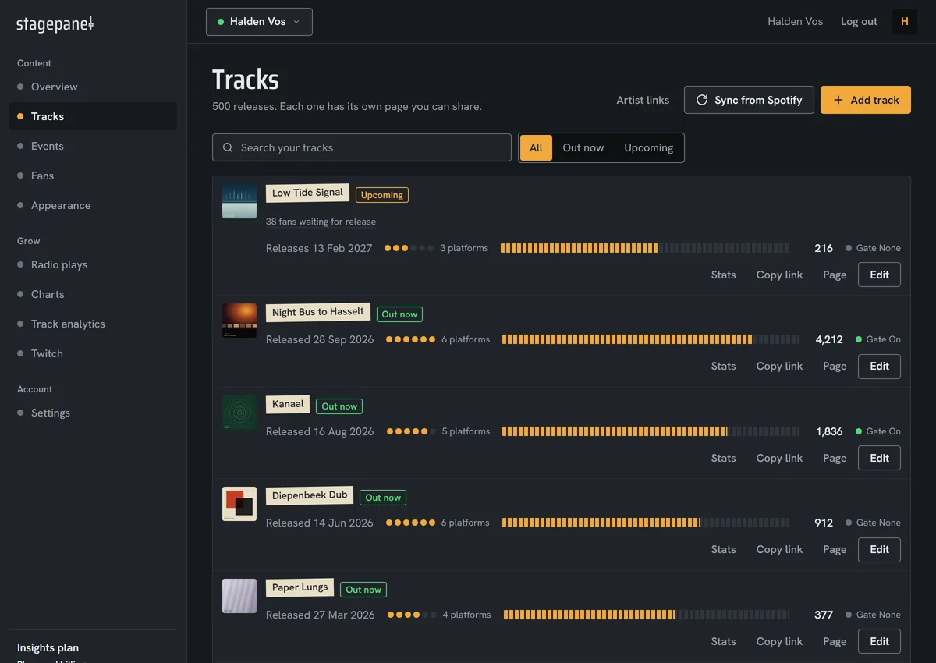The image size is (936, 663).
Task: Copy link for Night Bus to Hasselt
Action: (x=779, y=366)
